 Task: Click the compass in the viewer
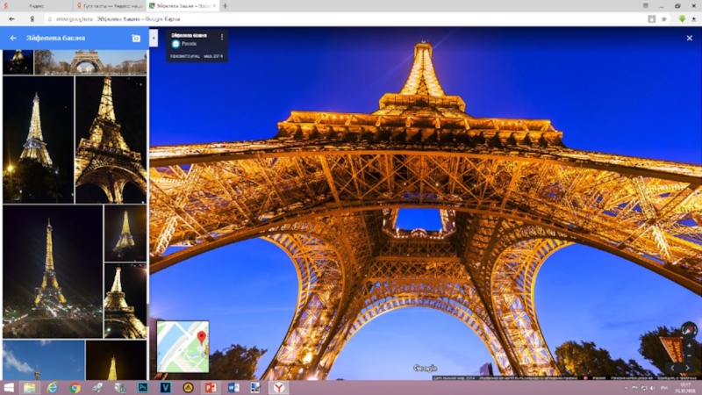point(689,330)
